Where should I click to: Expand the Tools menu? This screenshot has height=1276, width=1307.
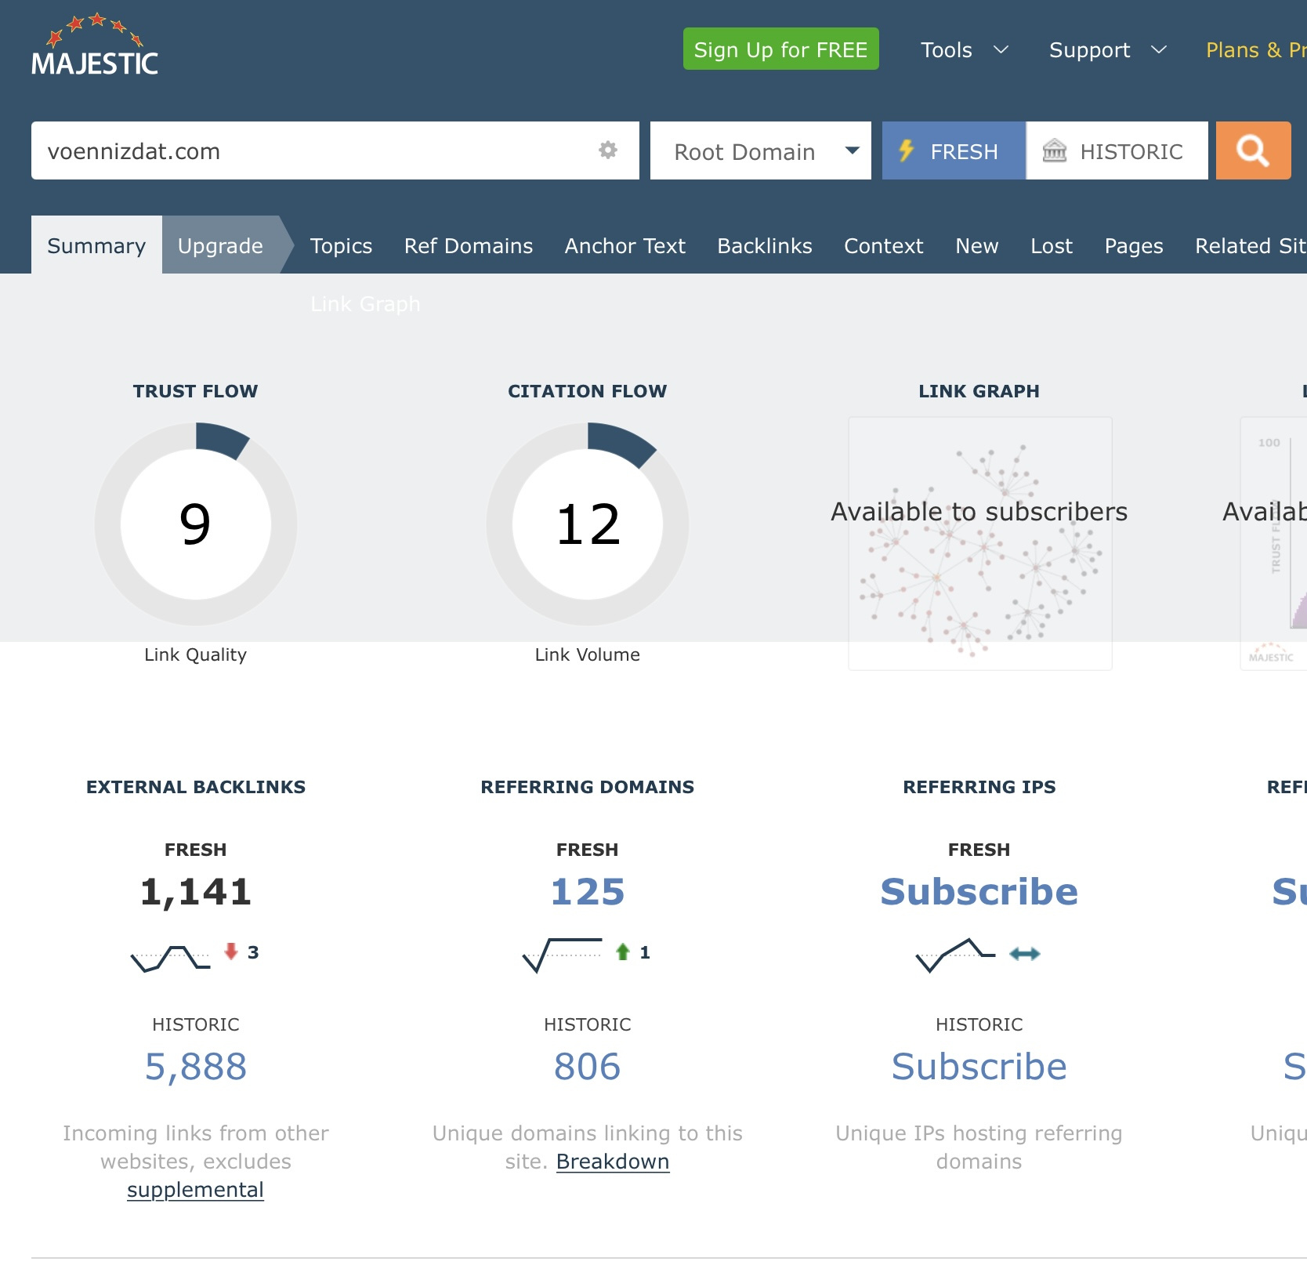click(x=964, y=50)
